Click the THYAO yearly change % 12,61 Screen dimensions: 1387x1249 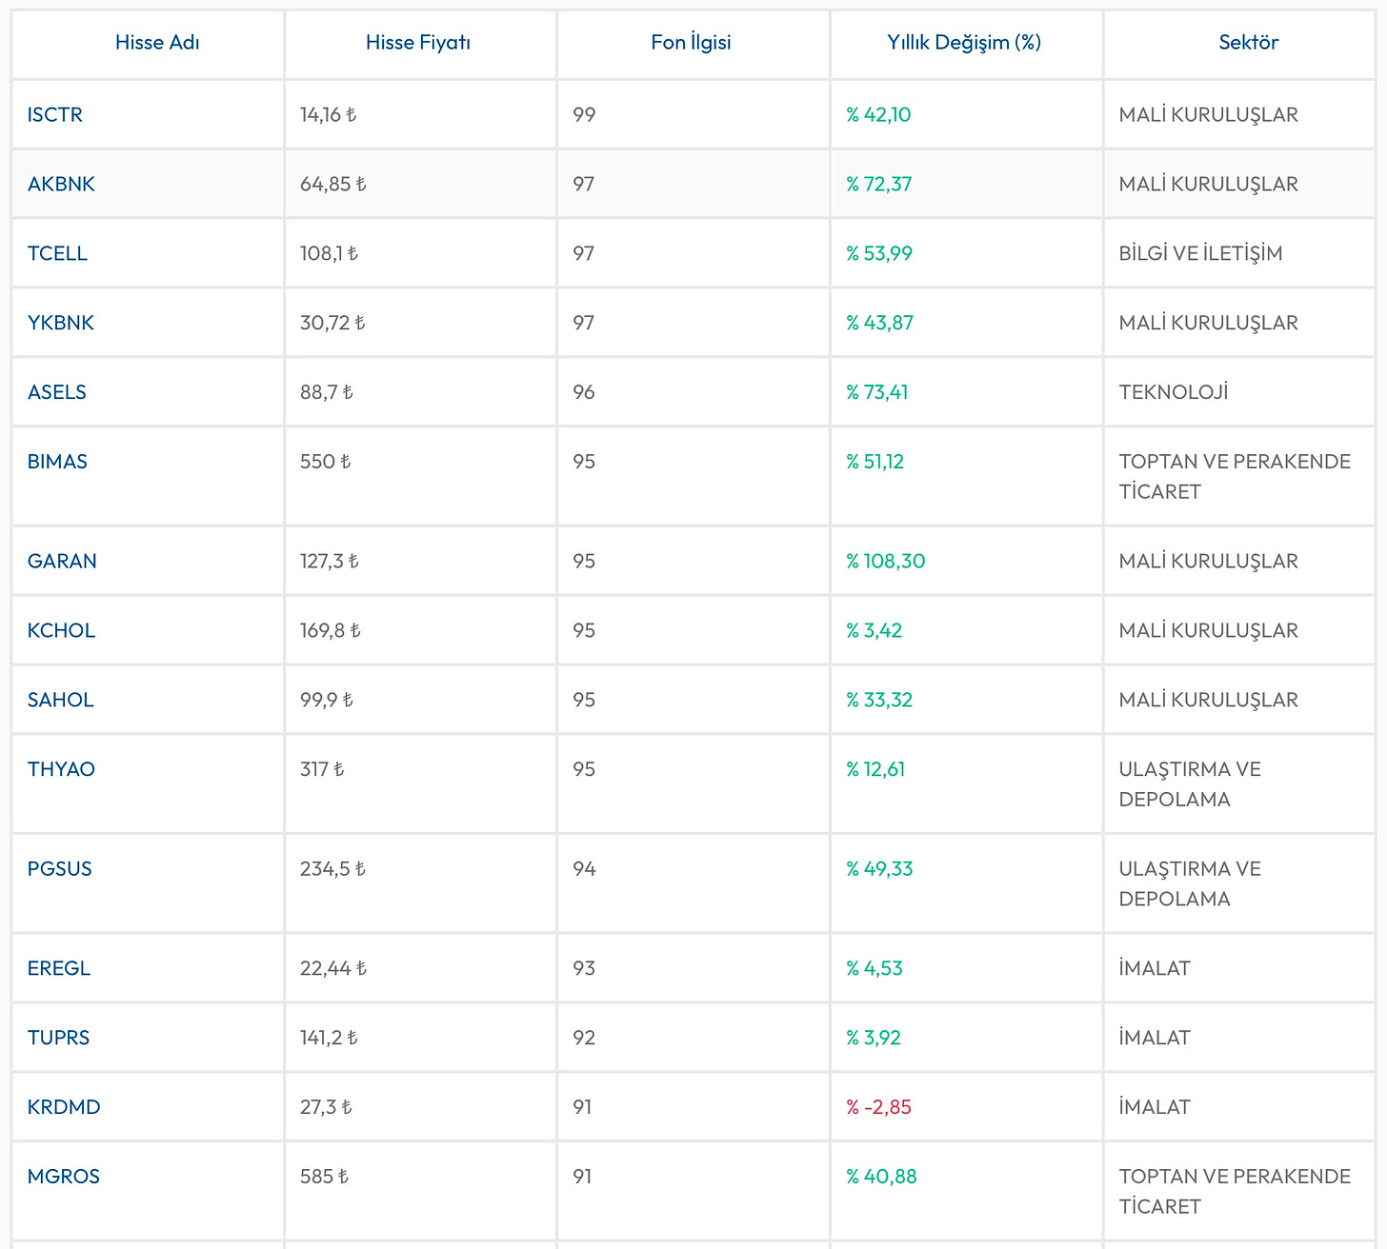pos(875,769)
